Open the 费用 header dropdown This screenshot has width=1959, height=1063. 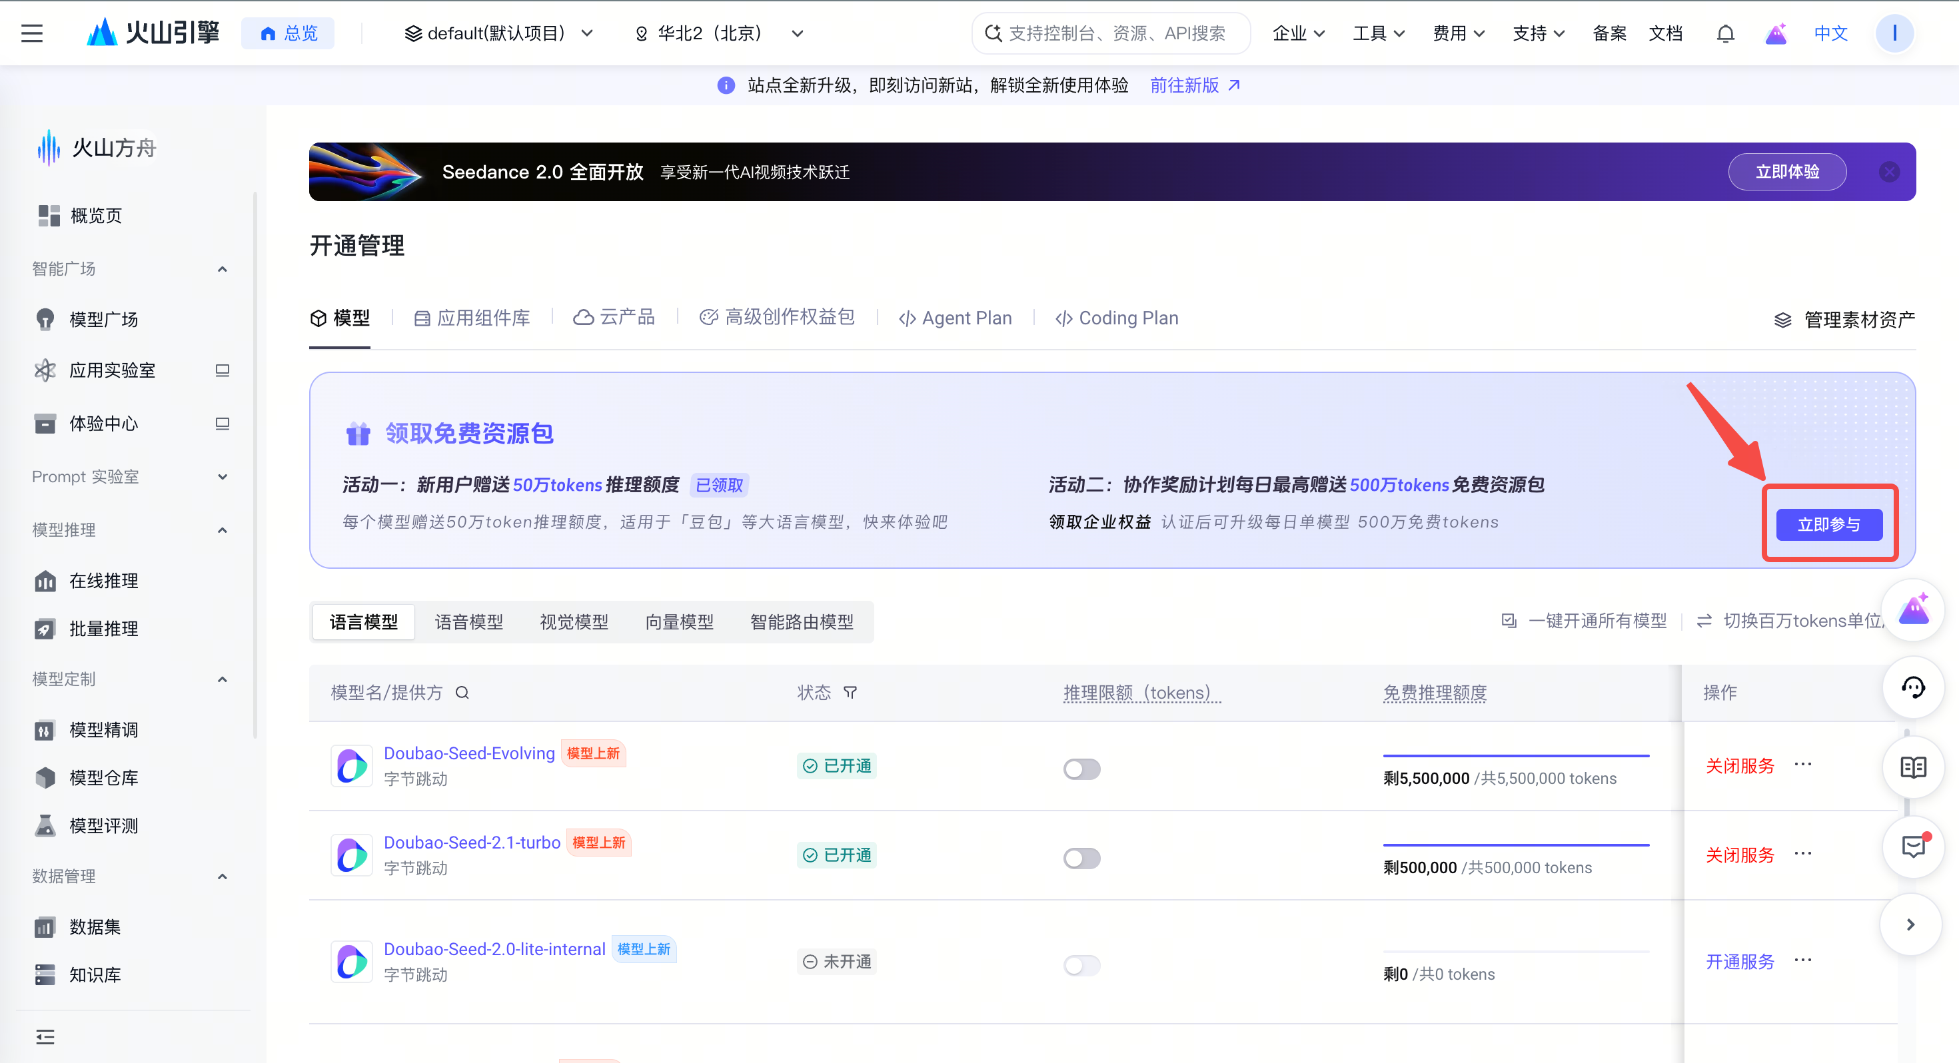tap(1459, 33)
